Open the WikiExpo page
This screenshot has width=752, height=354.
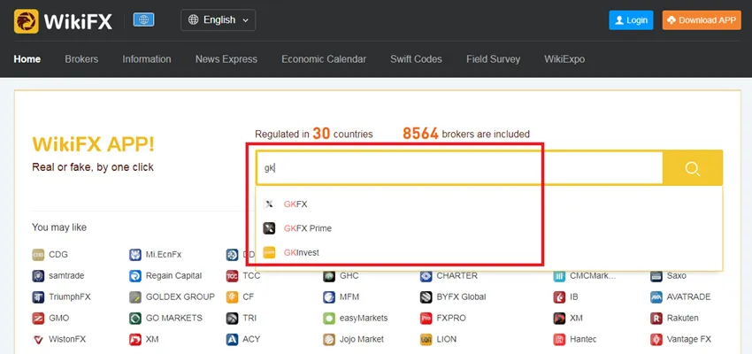click(x=564, y=59)
